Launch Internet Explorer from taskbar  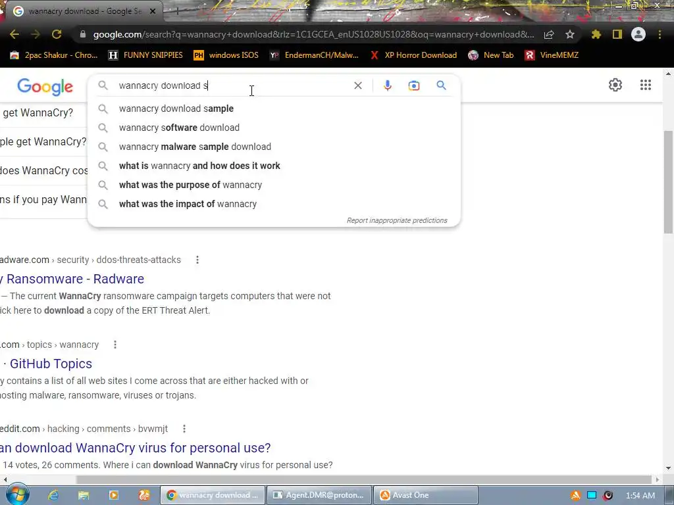pos(53,495)
